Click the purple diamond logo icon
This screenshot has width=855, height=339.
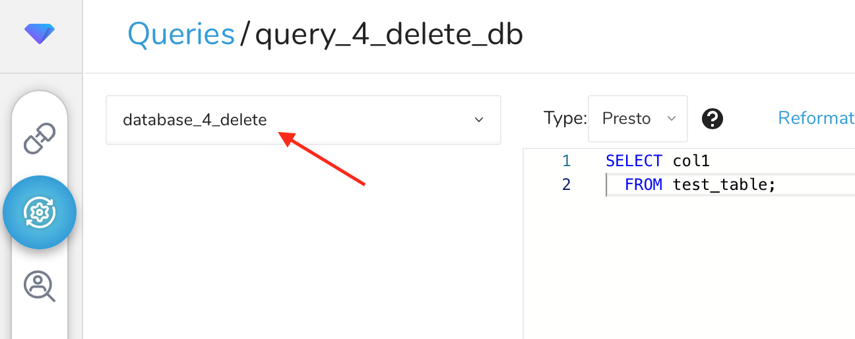coord(40,33)
